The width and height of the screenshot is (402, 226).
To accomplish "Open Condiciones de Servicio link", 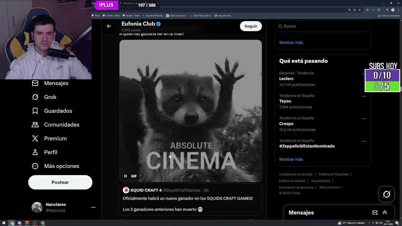I will point(296,174).
